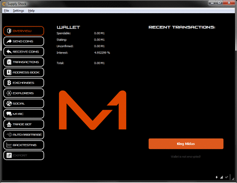This screenshot has width=237, height=183.
Task: Minimize the Supply Shock window
Action: [x=212, y=3]
